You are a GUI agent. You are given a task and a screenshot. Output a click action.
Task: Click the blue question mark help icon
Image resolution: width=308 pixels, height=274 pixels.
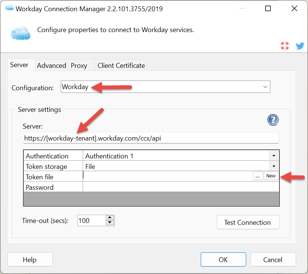click(x=273, y=120)
